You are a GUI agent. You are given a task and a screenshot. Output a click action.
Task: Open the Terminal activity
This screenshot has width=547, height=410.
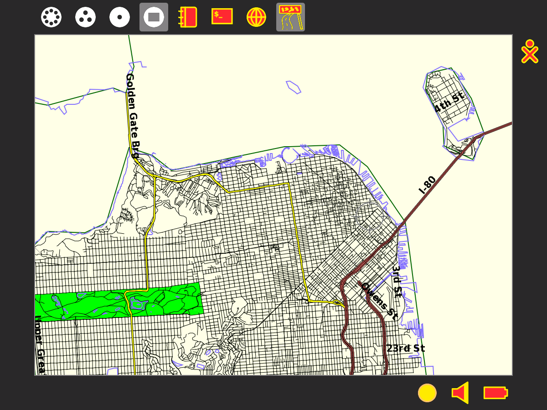pos(222,17)
